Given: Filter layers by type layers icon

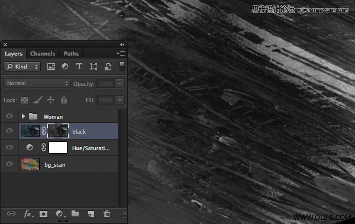Looking at the screenshot, I should coord(79,66).
